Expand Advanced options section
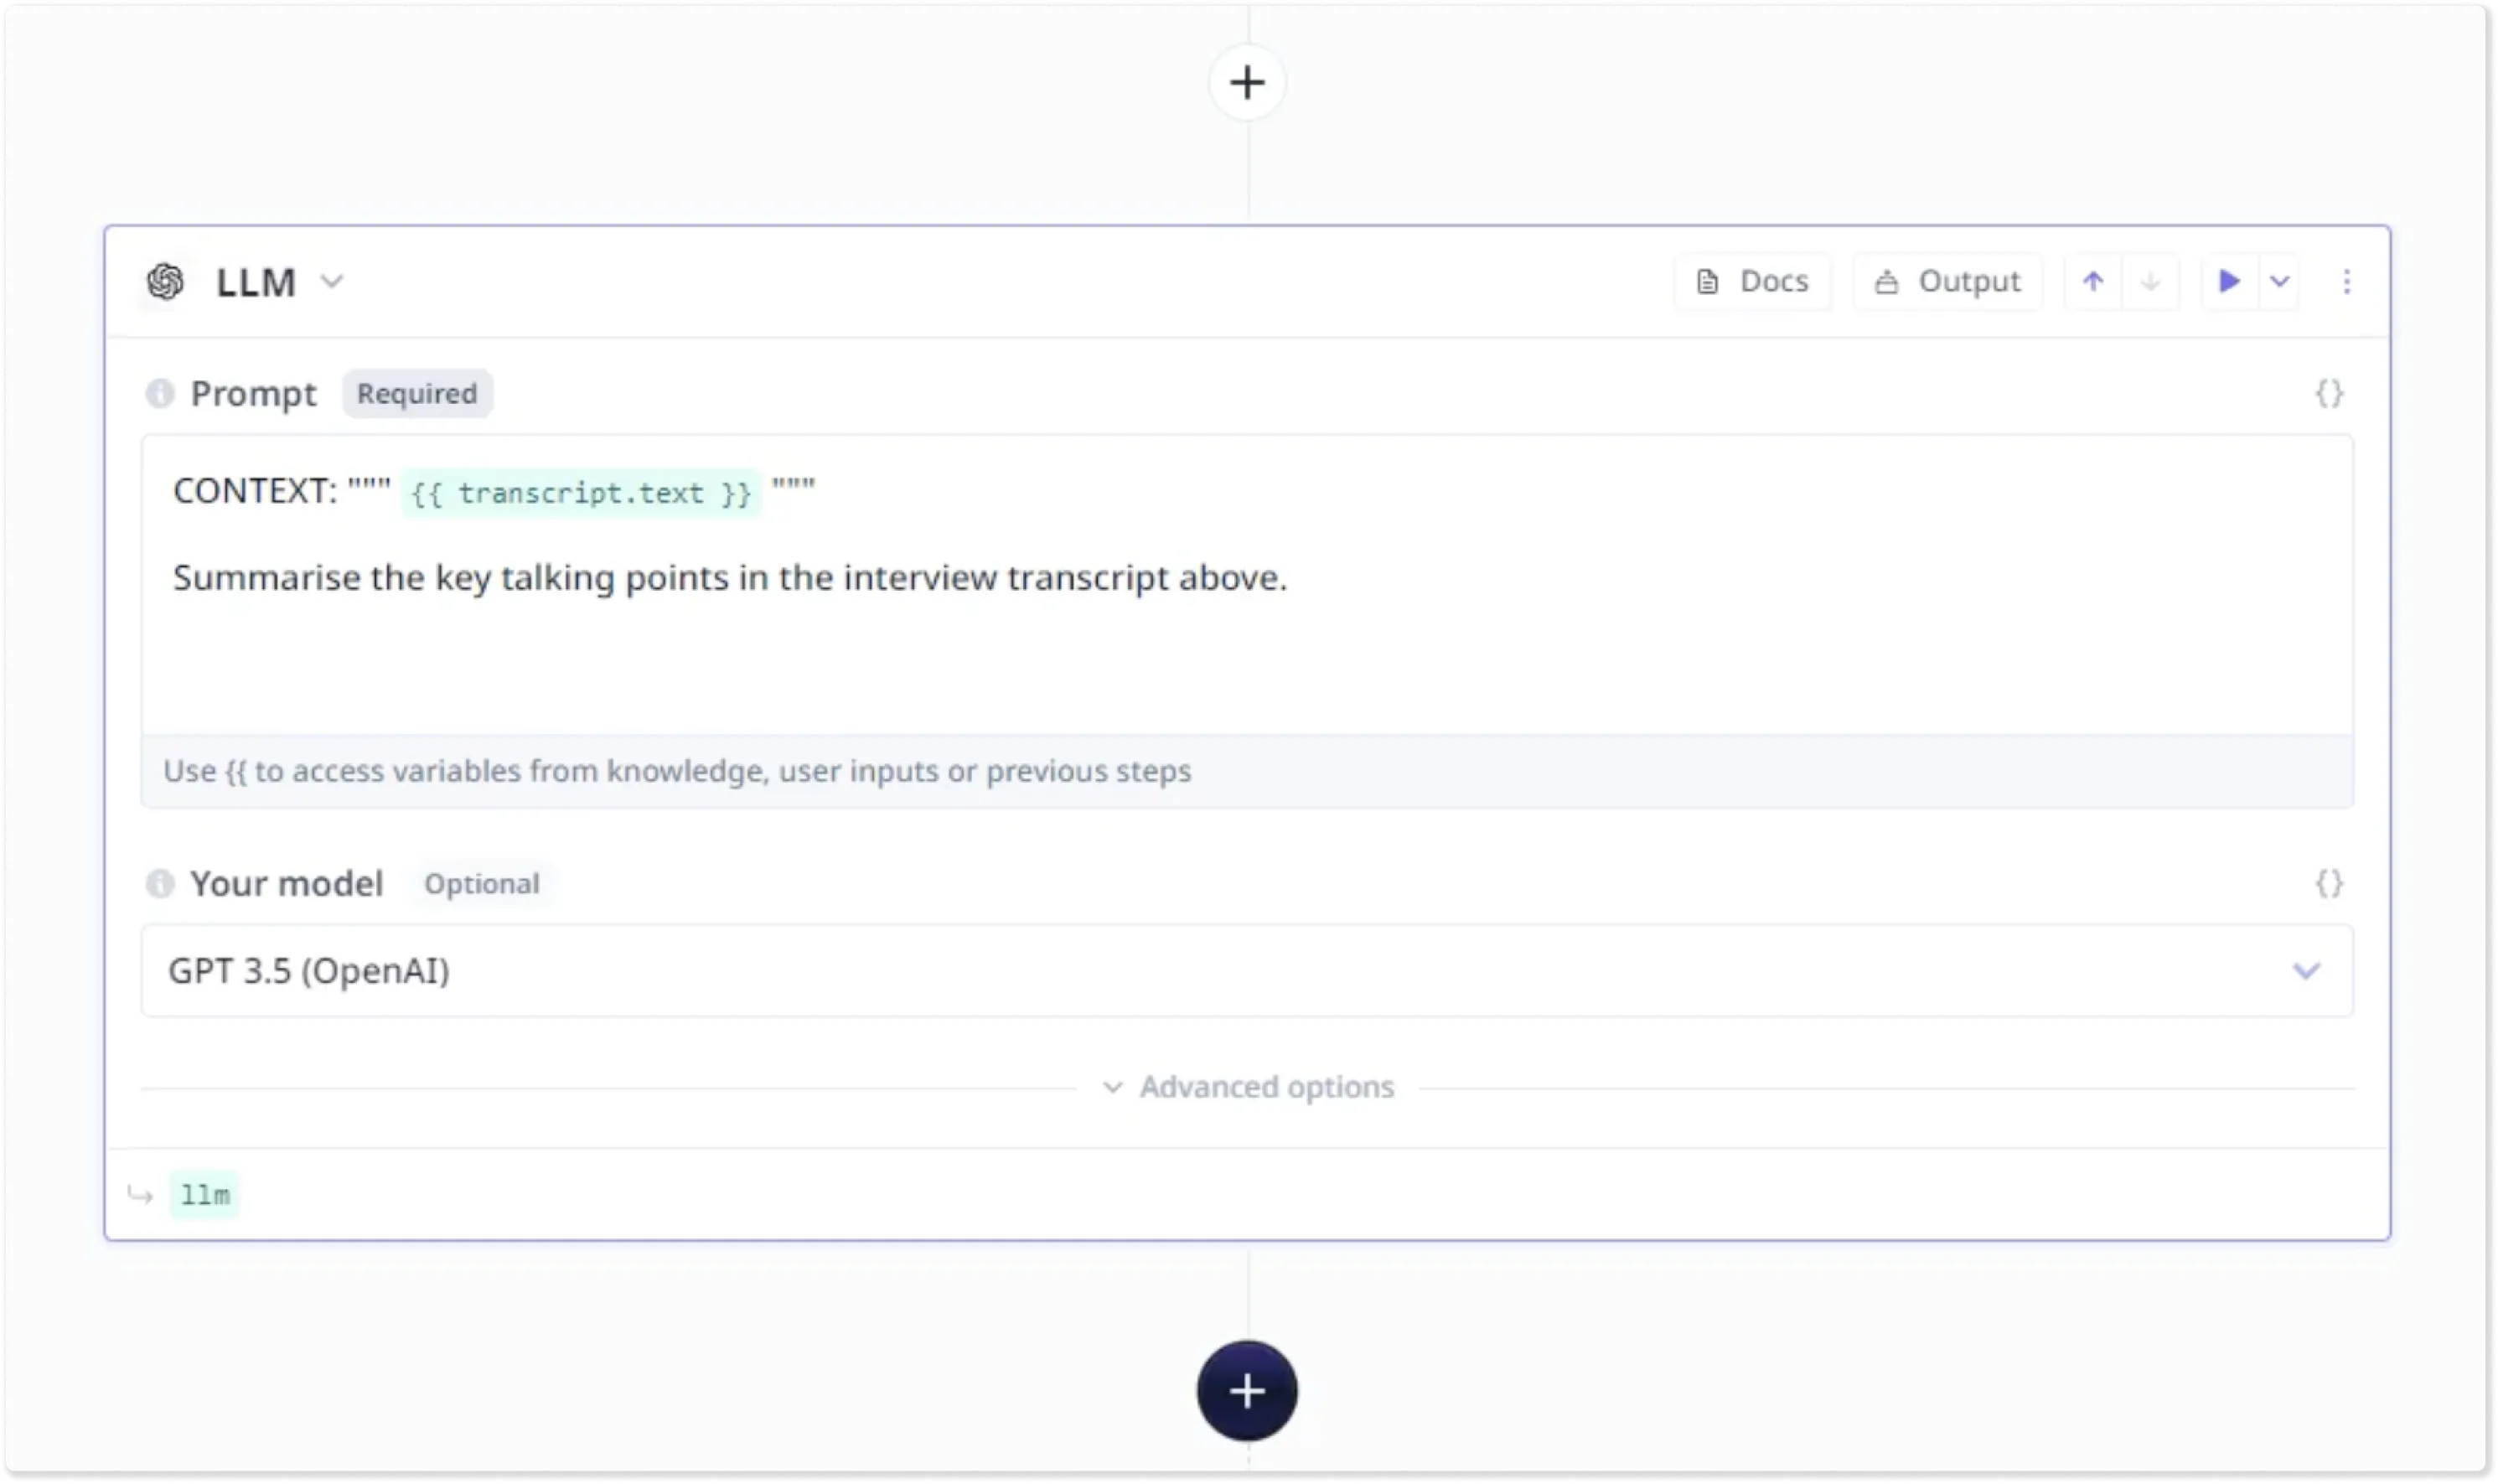The height and width of the screenshot is (1484, 2498). (x=1248, y=1087)
